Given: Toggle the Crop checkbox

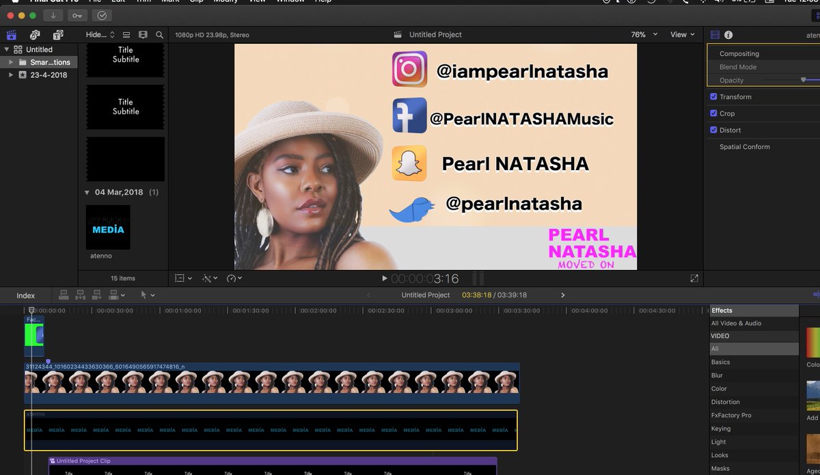Looking at the screenshot, I should 713,113.
